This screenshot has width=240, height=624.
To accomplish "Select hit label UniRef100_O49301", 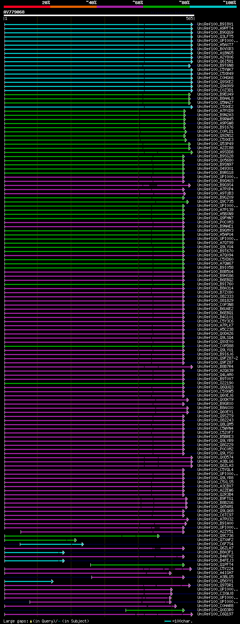I will pos(215,169).
